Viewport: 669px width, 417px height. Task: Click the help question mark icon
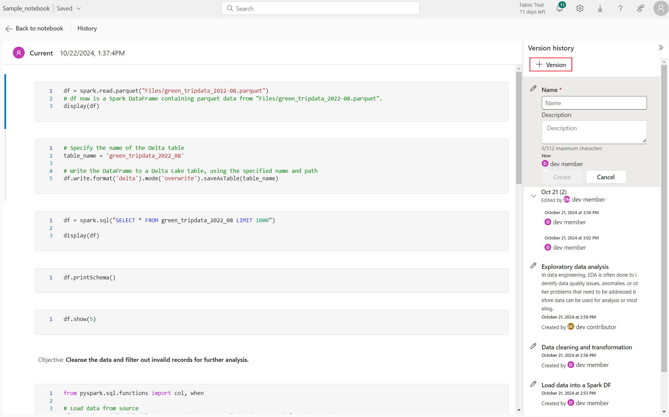pos(620,8)
